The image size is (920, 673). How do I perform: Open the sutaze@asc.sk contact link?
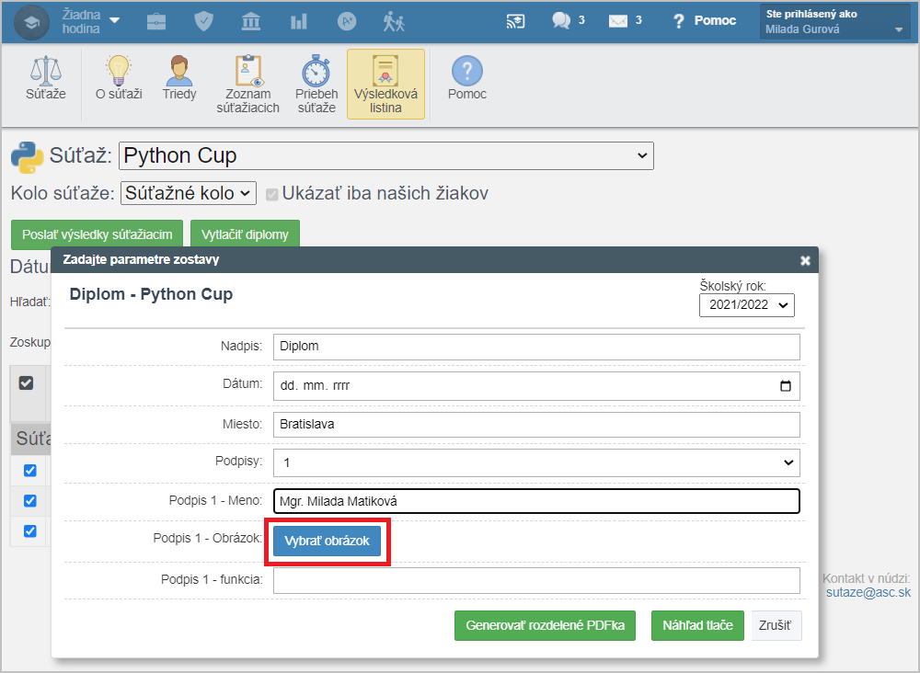[x=868, y=593]
